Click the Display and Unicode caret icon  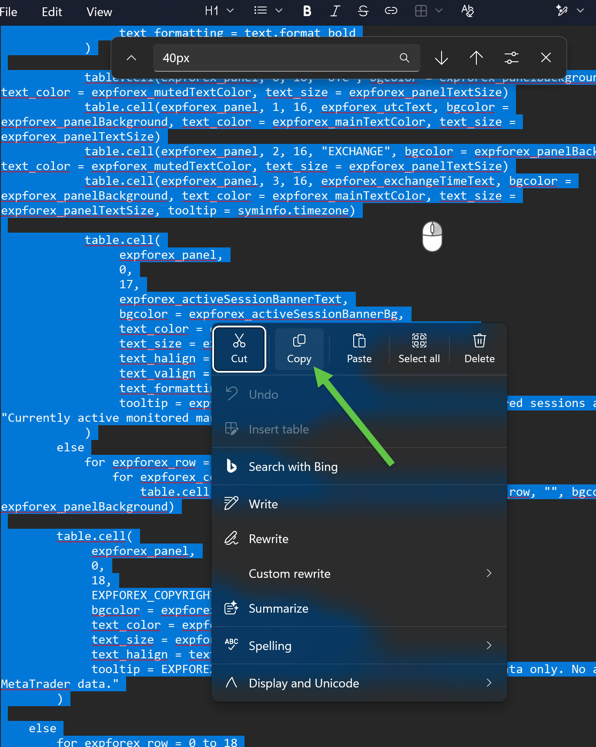pyautogui.click(x=231, y=682)
